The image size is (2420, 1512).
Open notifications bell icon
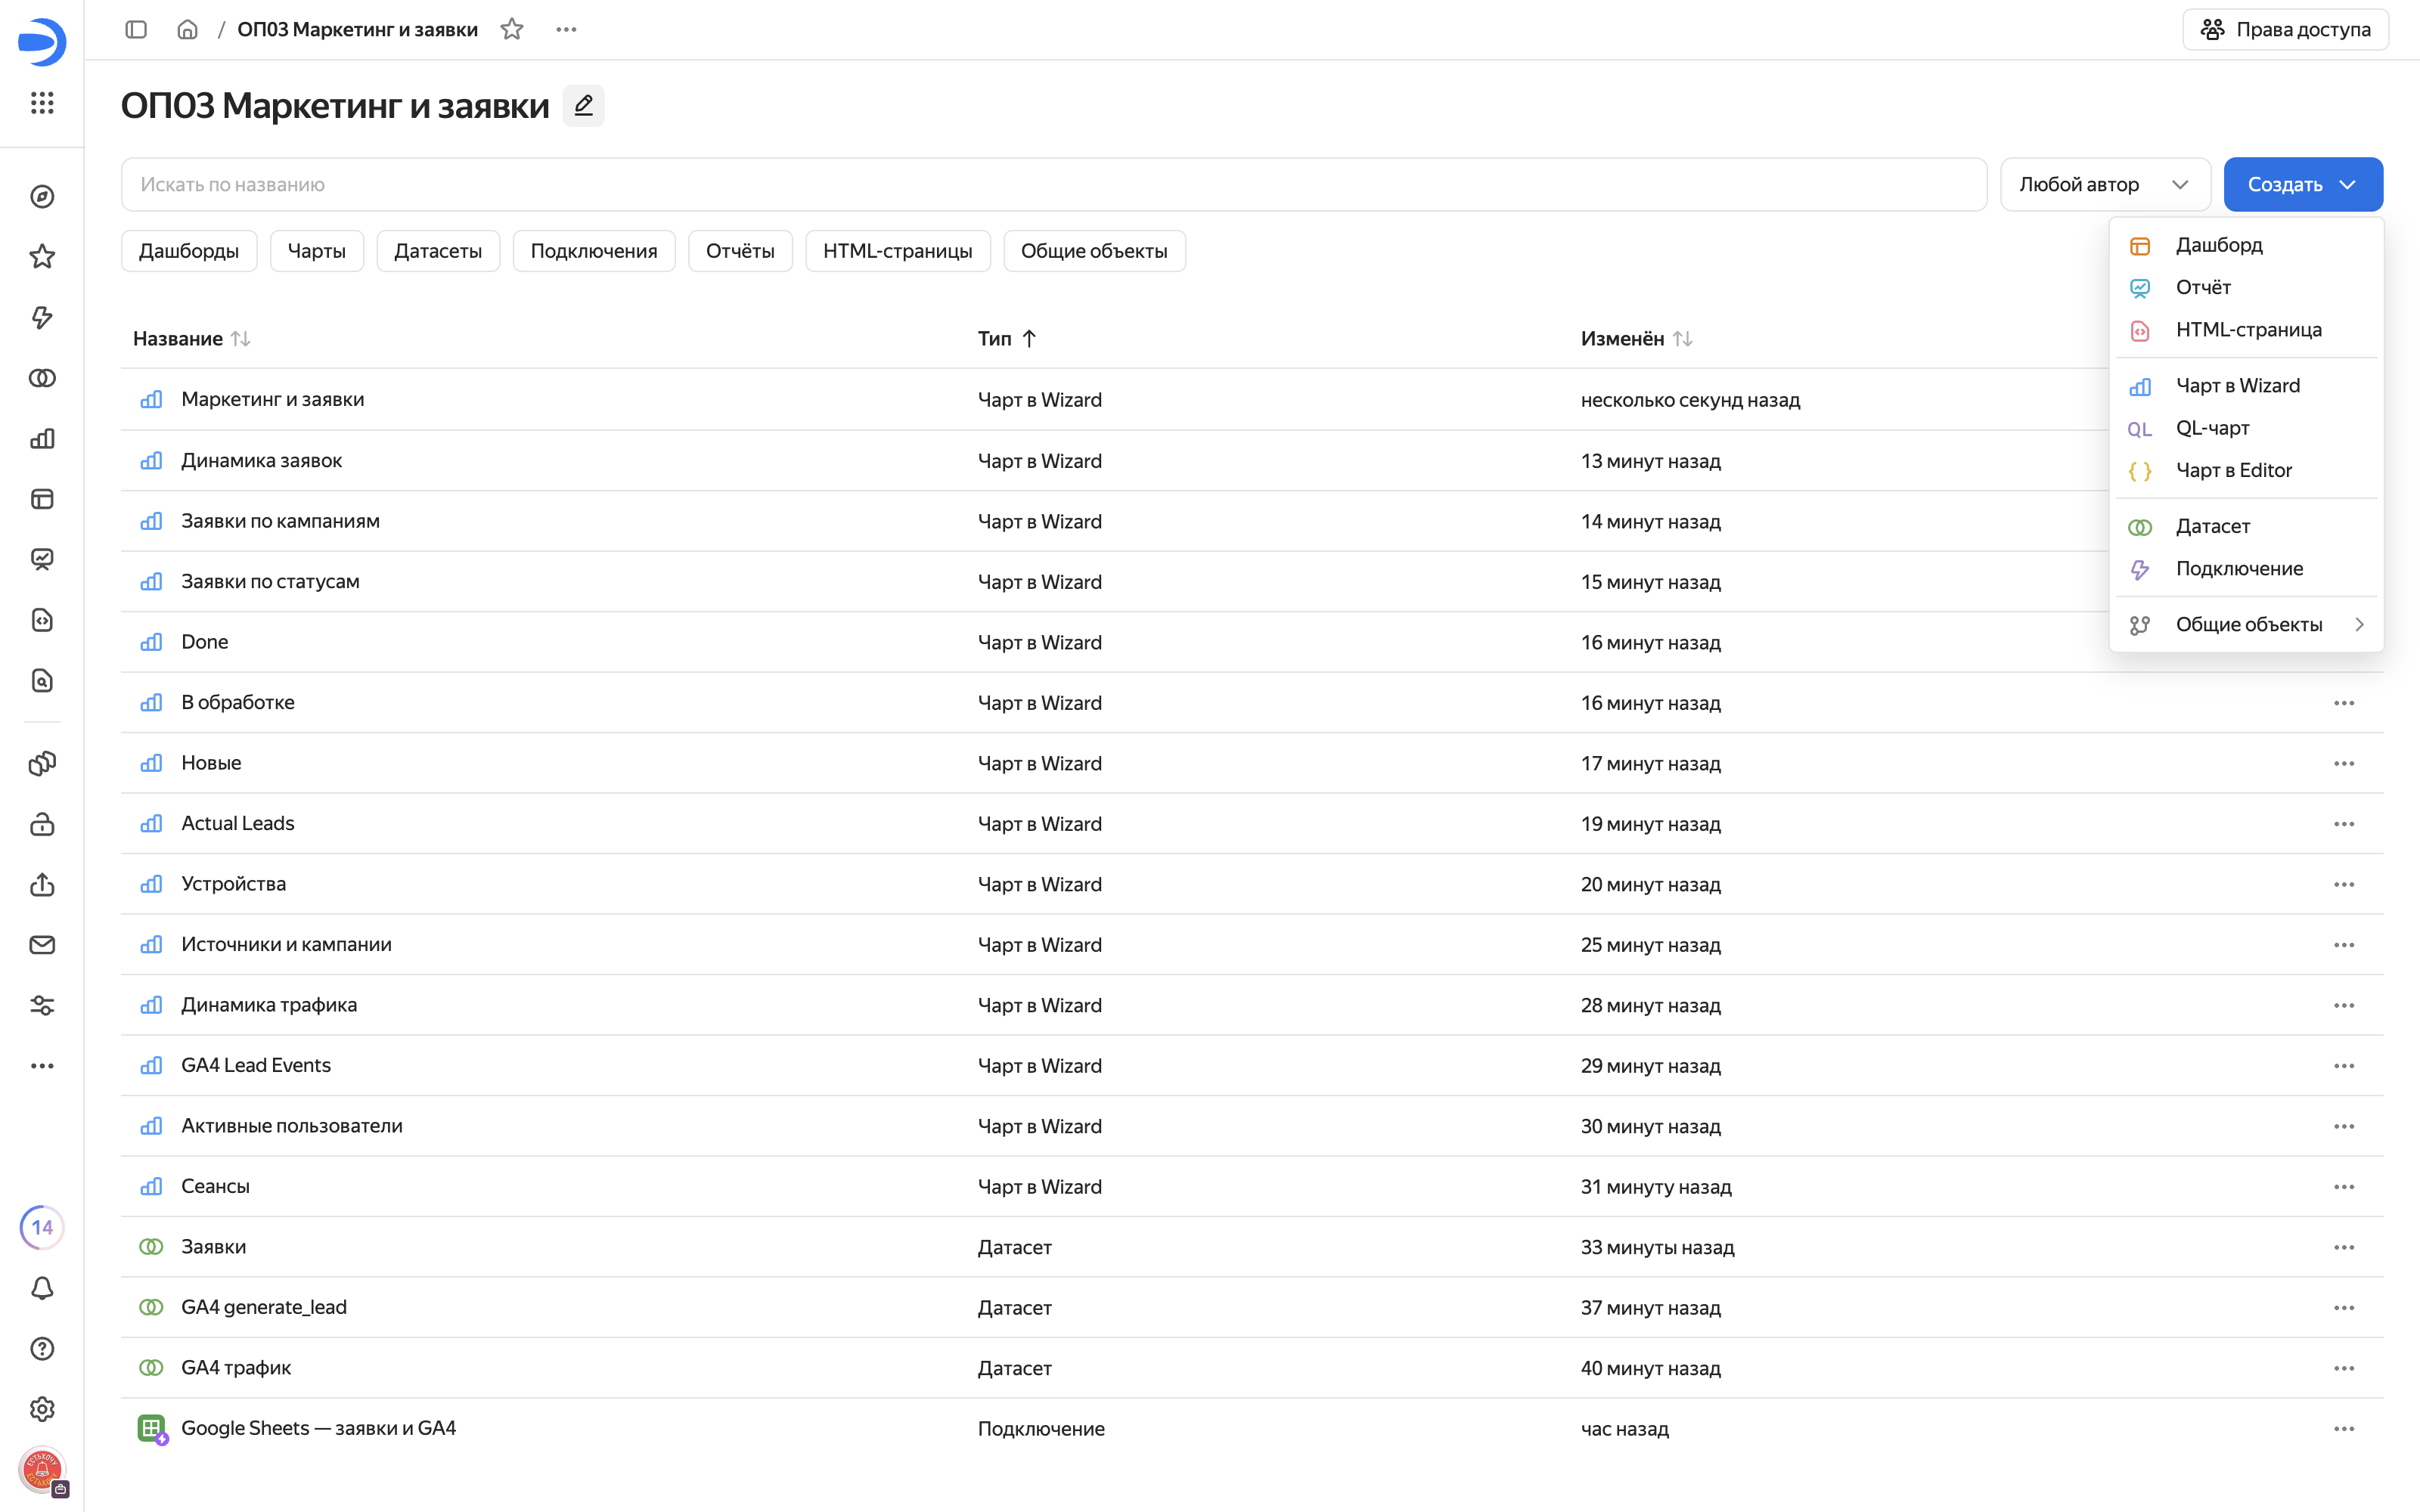(42, 1288)
